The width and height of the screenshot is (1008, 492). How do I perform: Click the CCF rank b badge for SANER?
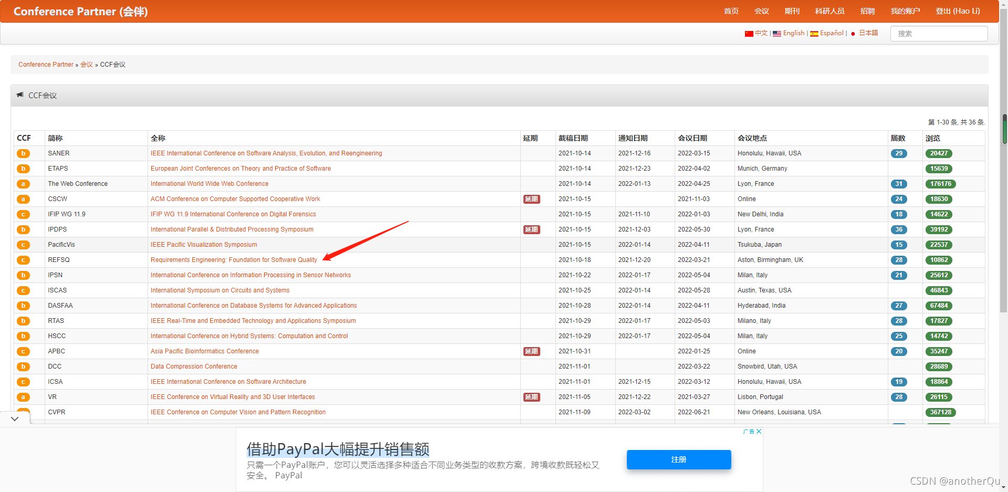coord(23,153)
